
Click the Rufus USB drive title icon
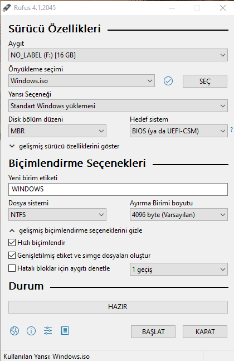pyautogui.click(x=7, y=8)
